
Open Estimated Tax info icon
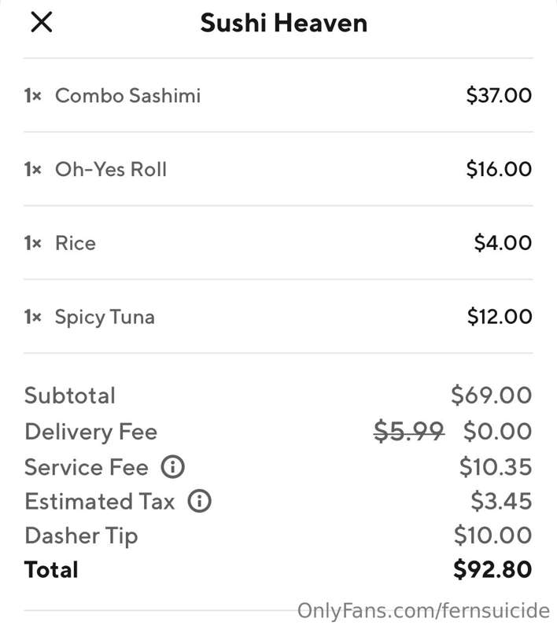200,501
